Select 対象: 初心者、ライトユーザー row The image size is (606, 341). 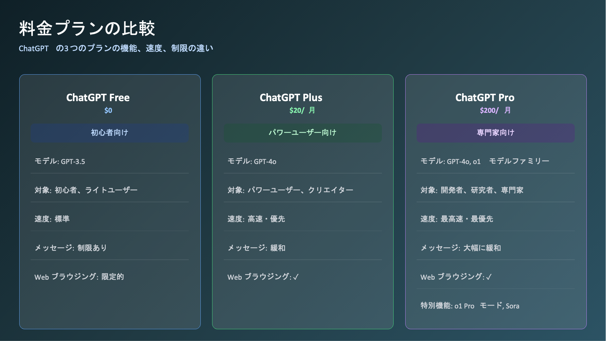tap(110, 190)
